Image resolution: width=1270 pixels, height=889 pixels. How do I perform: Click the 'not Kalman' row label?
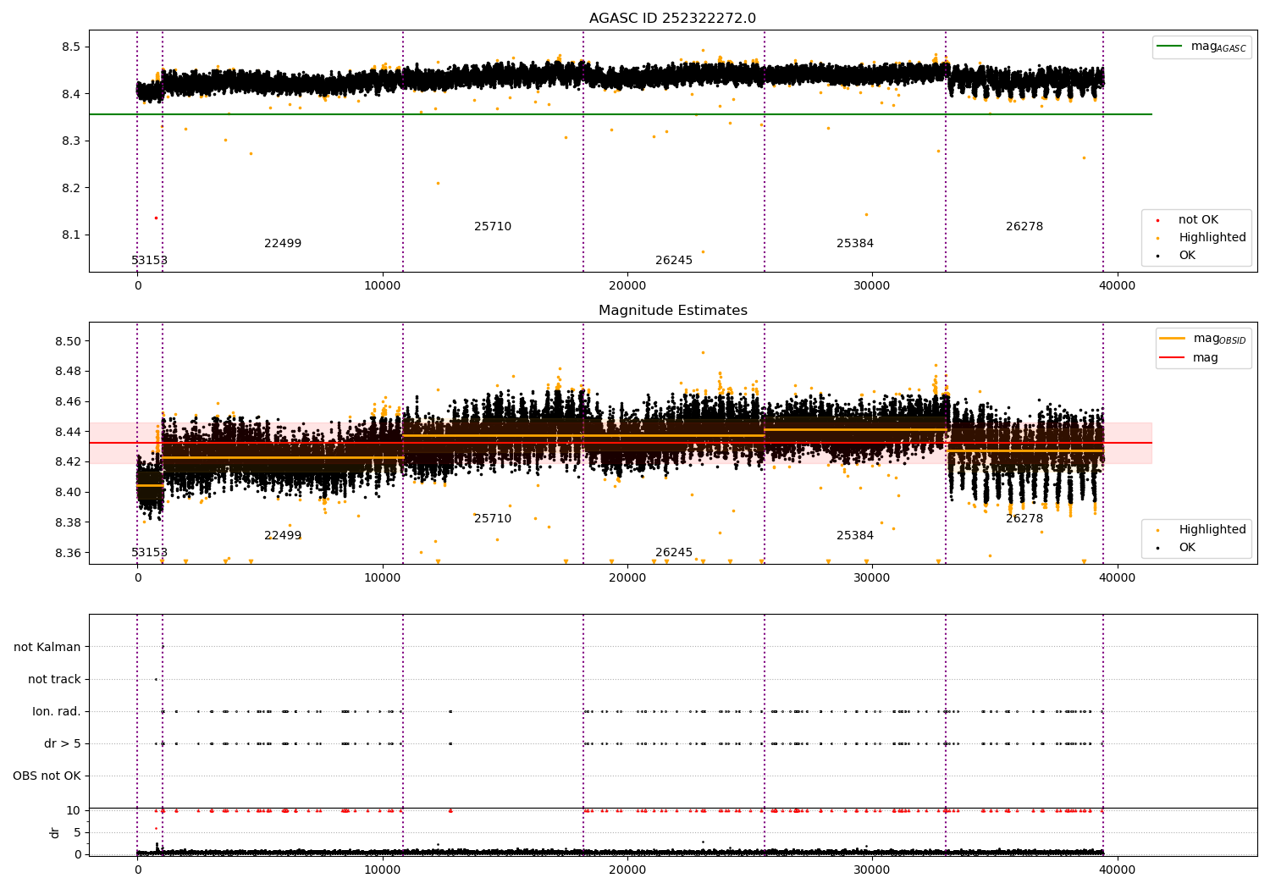(47, 648)
